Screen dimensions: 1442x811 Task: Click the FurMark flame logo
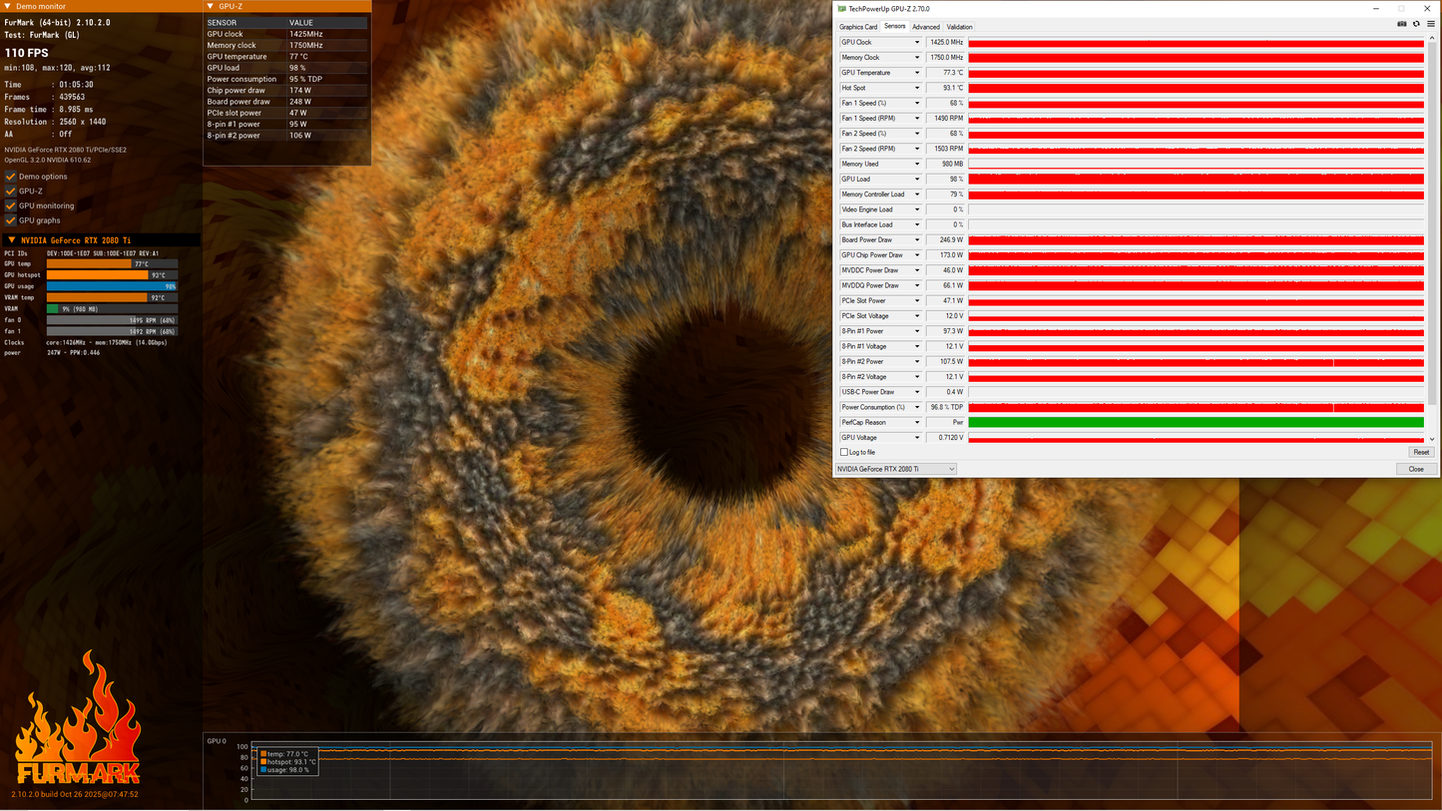[78, 718]
